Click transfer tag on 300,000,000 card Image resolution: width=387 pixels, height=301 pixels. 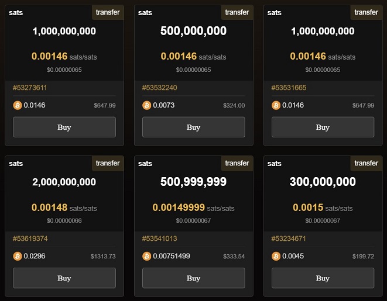tap(367, 163)
